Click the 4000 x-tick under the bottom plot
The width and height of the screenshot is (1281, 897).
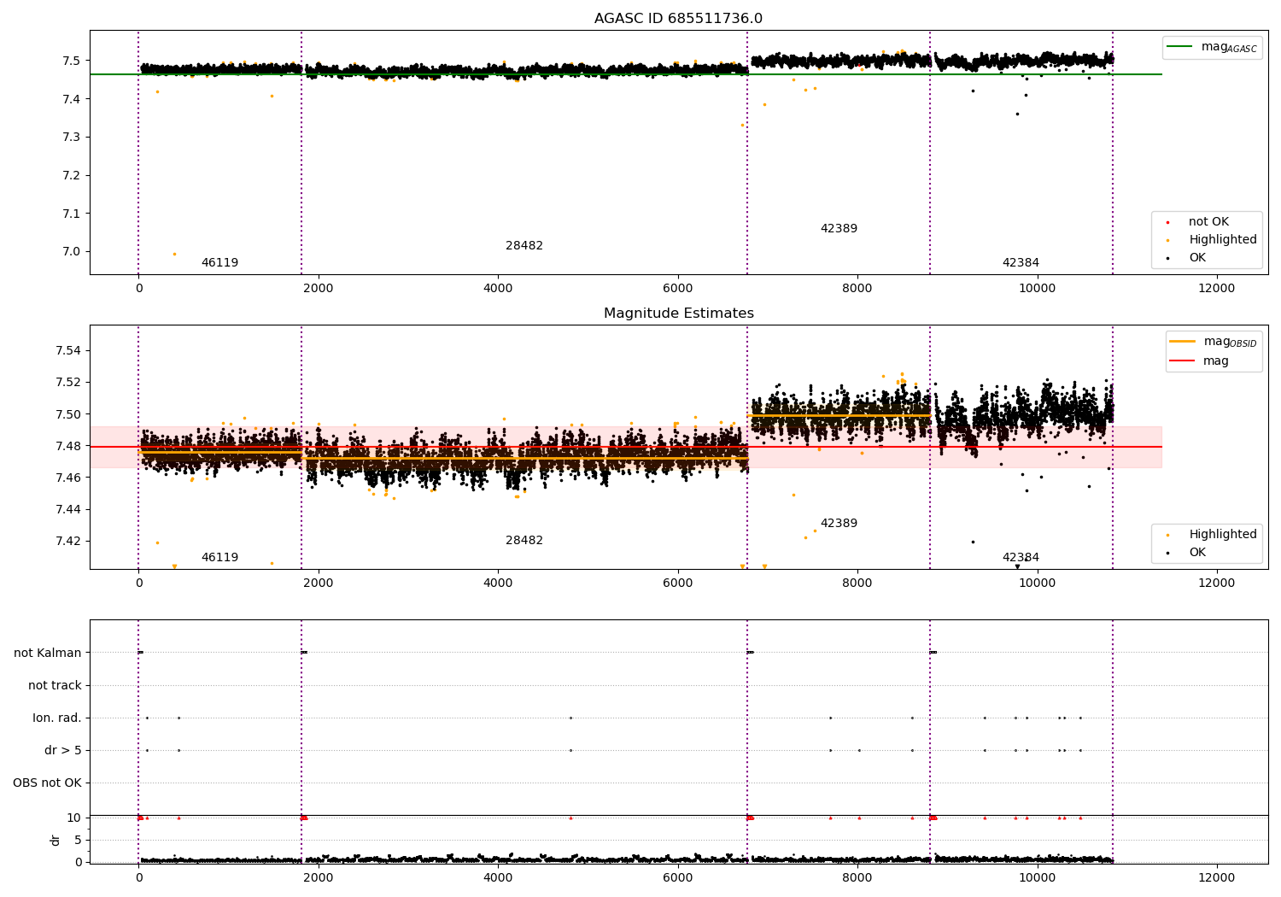tap(498, 877)
